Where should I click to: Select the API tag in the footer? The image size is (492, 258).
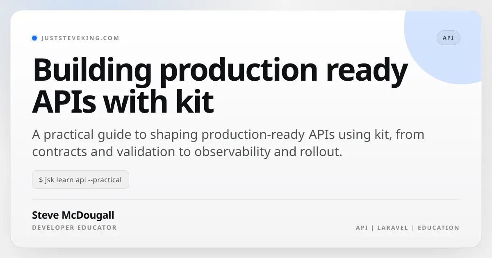tap(362, 228)
